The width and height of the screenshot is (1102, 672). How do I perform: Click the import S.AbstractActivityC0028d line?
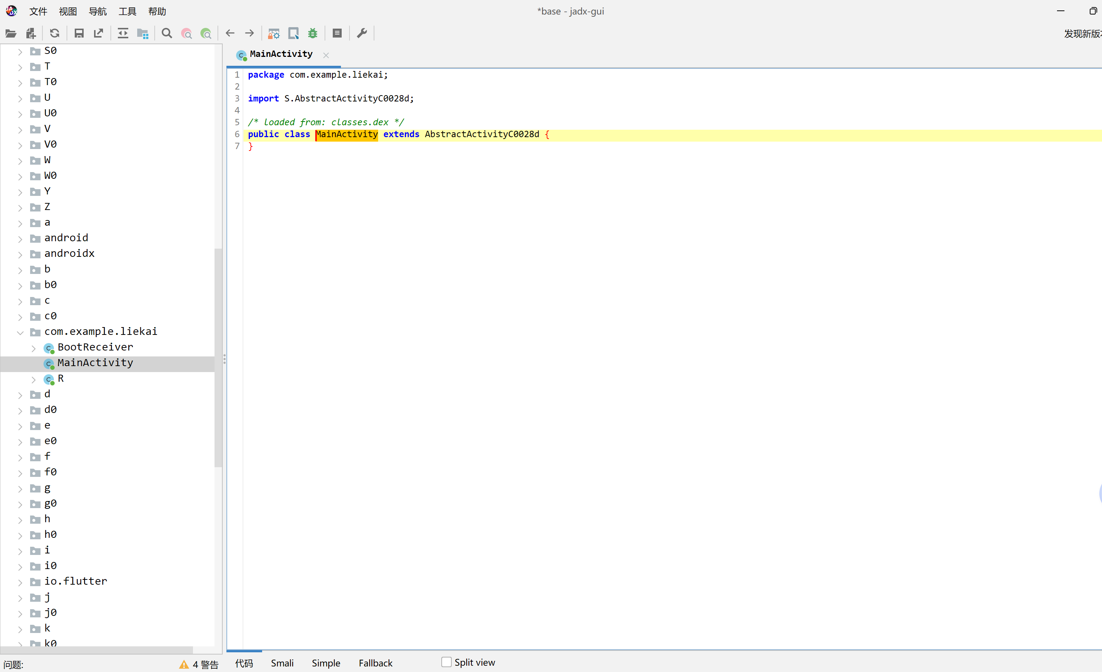(x=331, y=98)
